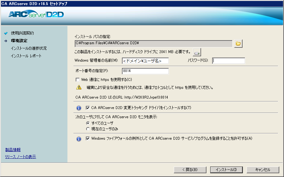
Task: Click the info icon beside tracking driver option
Action: [79, 108]
